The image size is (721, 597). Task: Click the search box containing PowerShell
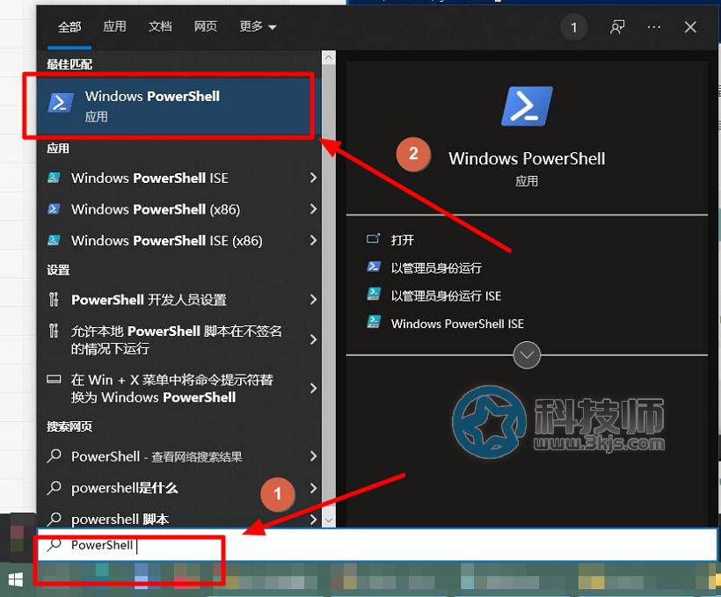[x=377, y=544]
